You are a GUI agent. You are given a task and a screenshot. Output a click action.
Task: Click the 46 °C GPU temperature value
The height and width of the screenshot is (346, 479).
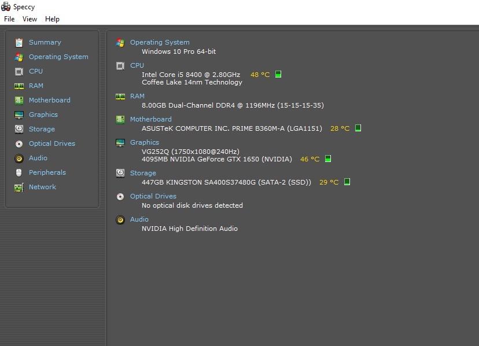[309, 159]
